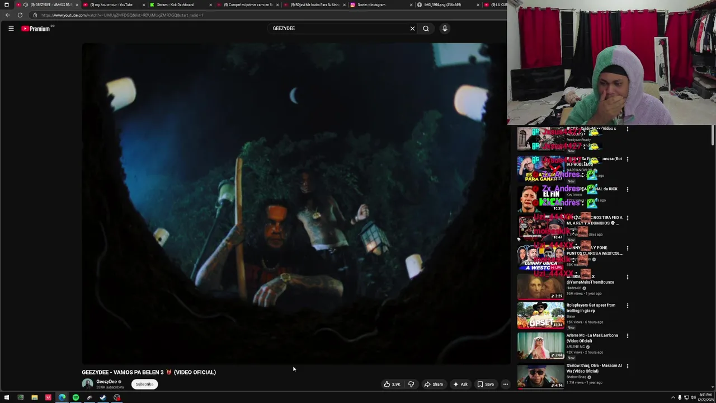Open Shelow Shaq 'Masacre Al Wa' thumbnail
The image size is (716, 403).
540,376
